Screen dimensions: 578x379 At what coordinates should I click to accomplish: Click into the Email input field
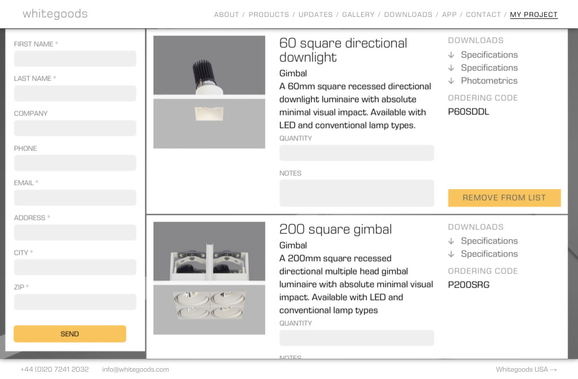pos(75,197)
